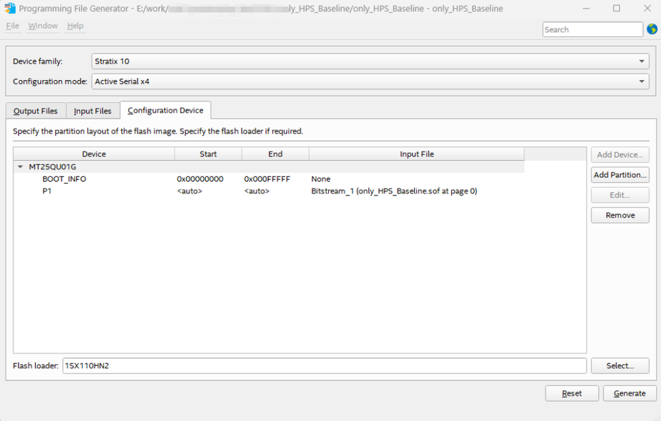Click the Flash loader text field
The image size is (661, 421).
[x=324, y=365]
